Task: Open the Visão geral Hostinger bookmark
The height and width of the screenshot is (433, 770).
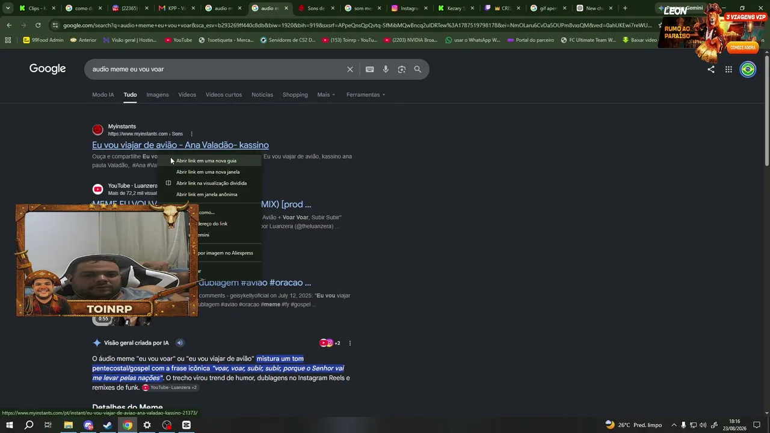Action: [x=130, y=40]
